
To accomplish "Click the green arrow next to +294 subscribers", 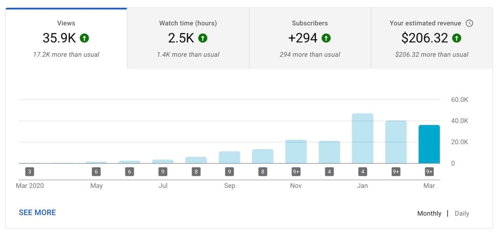I will click(x=326, y=38).
